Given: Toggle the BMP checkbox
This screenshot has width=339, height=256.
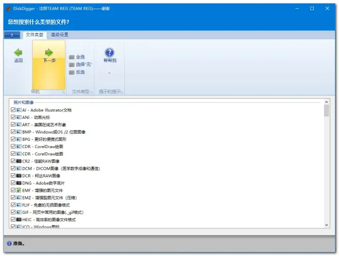Looking at the screenshot, I should point(13,132).
